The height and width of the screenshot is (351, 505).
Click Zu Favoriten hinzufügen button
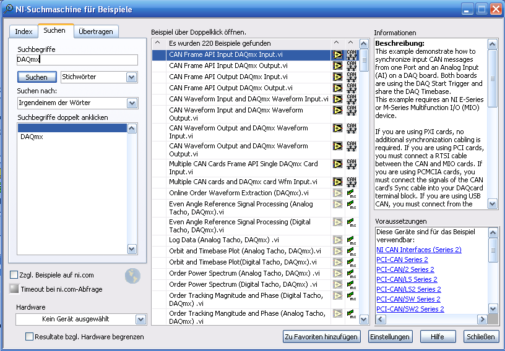[321, 337]
